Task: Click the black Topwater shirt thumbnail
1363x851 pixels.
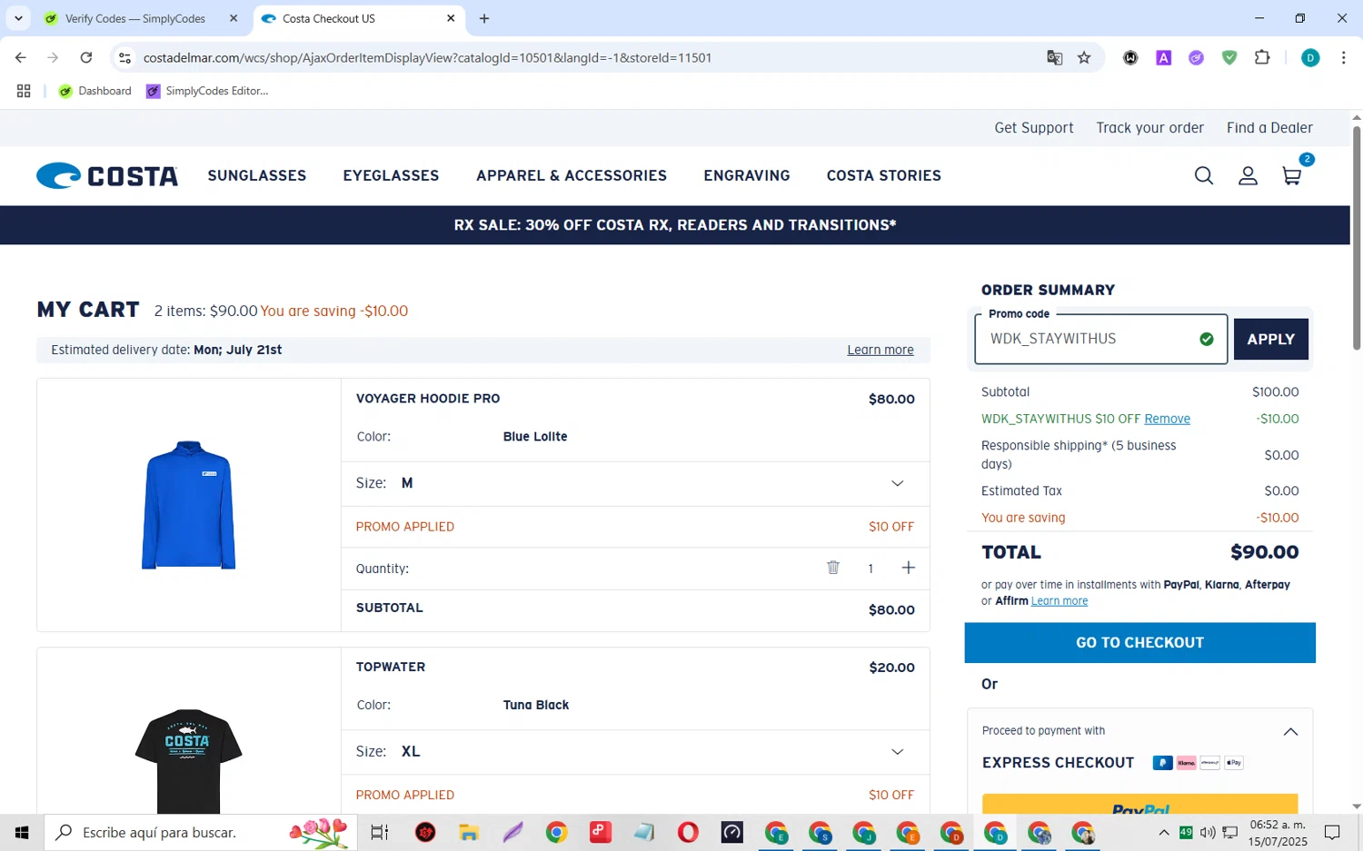Action: 188,761
